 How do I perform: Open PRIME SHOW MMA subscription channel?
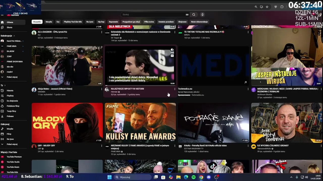click(13, 62)
